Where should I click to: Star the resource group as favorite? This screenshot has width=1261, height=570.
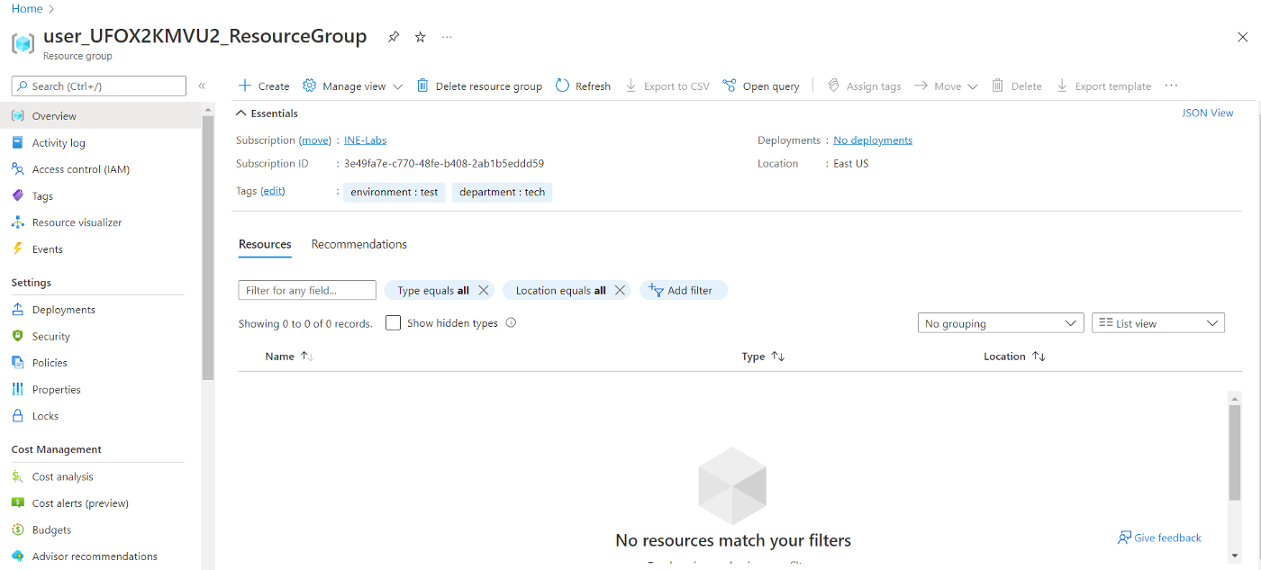pyautogui.click(x=420, y=37)
